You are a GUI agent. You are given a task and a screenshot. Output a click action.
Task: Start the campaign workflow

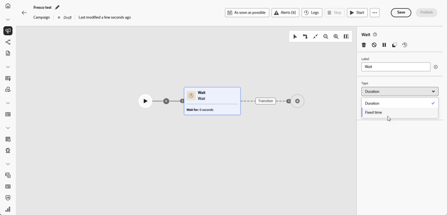(x=357, y=12)
